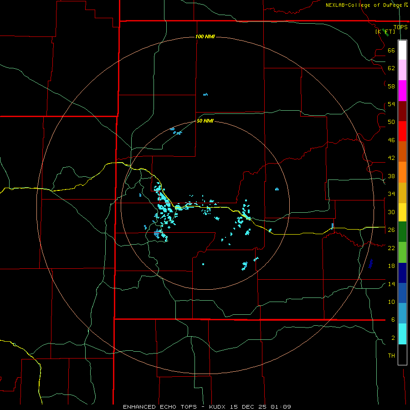The height and width of the screenshot is (410, 410).
Task: Click the dark navy echo near the east edge
Action: (370, 264)
